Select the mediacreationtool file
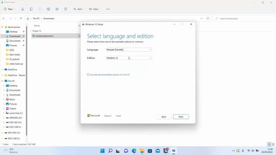 click(x=44, y=36)
